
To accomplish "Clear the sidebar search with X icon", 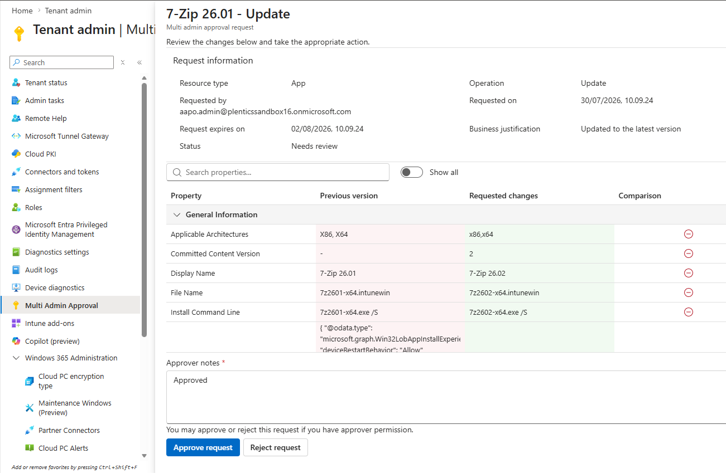I will point(123,62).
